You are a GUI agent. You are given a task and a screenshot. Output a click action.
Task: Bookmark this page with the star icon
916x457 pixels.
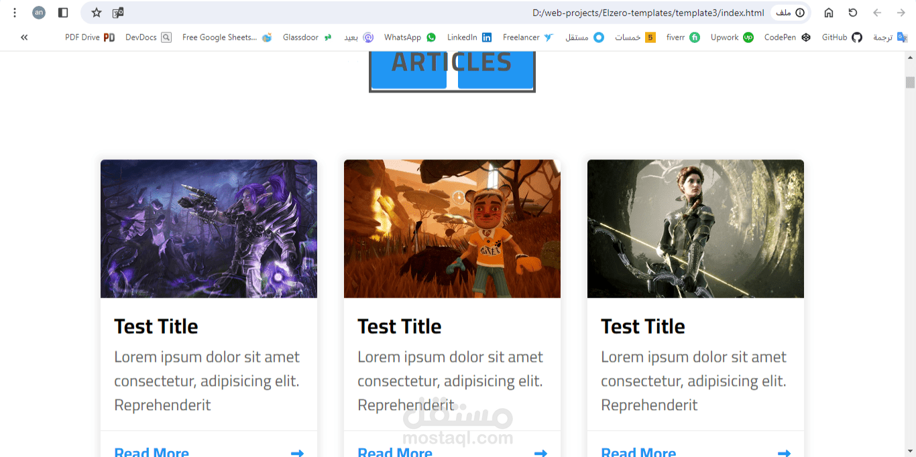click(x=97, y=13)
